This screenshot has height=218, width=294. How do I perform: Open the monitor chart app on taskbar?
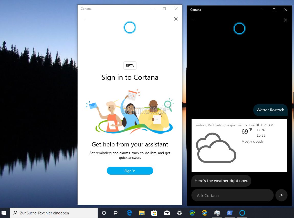217,213
